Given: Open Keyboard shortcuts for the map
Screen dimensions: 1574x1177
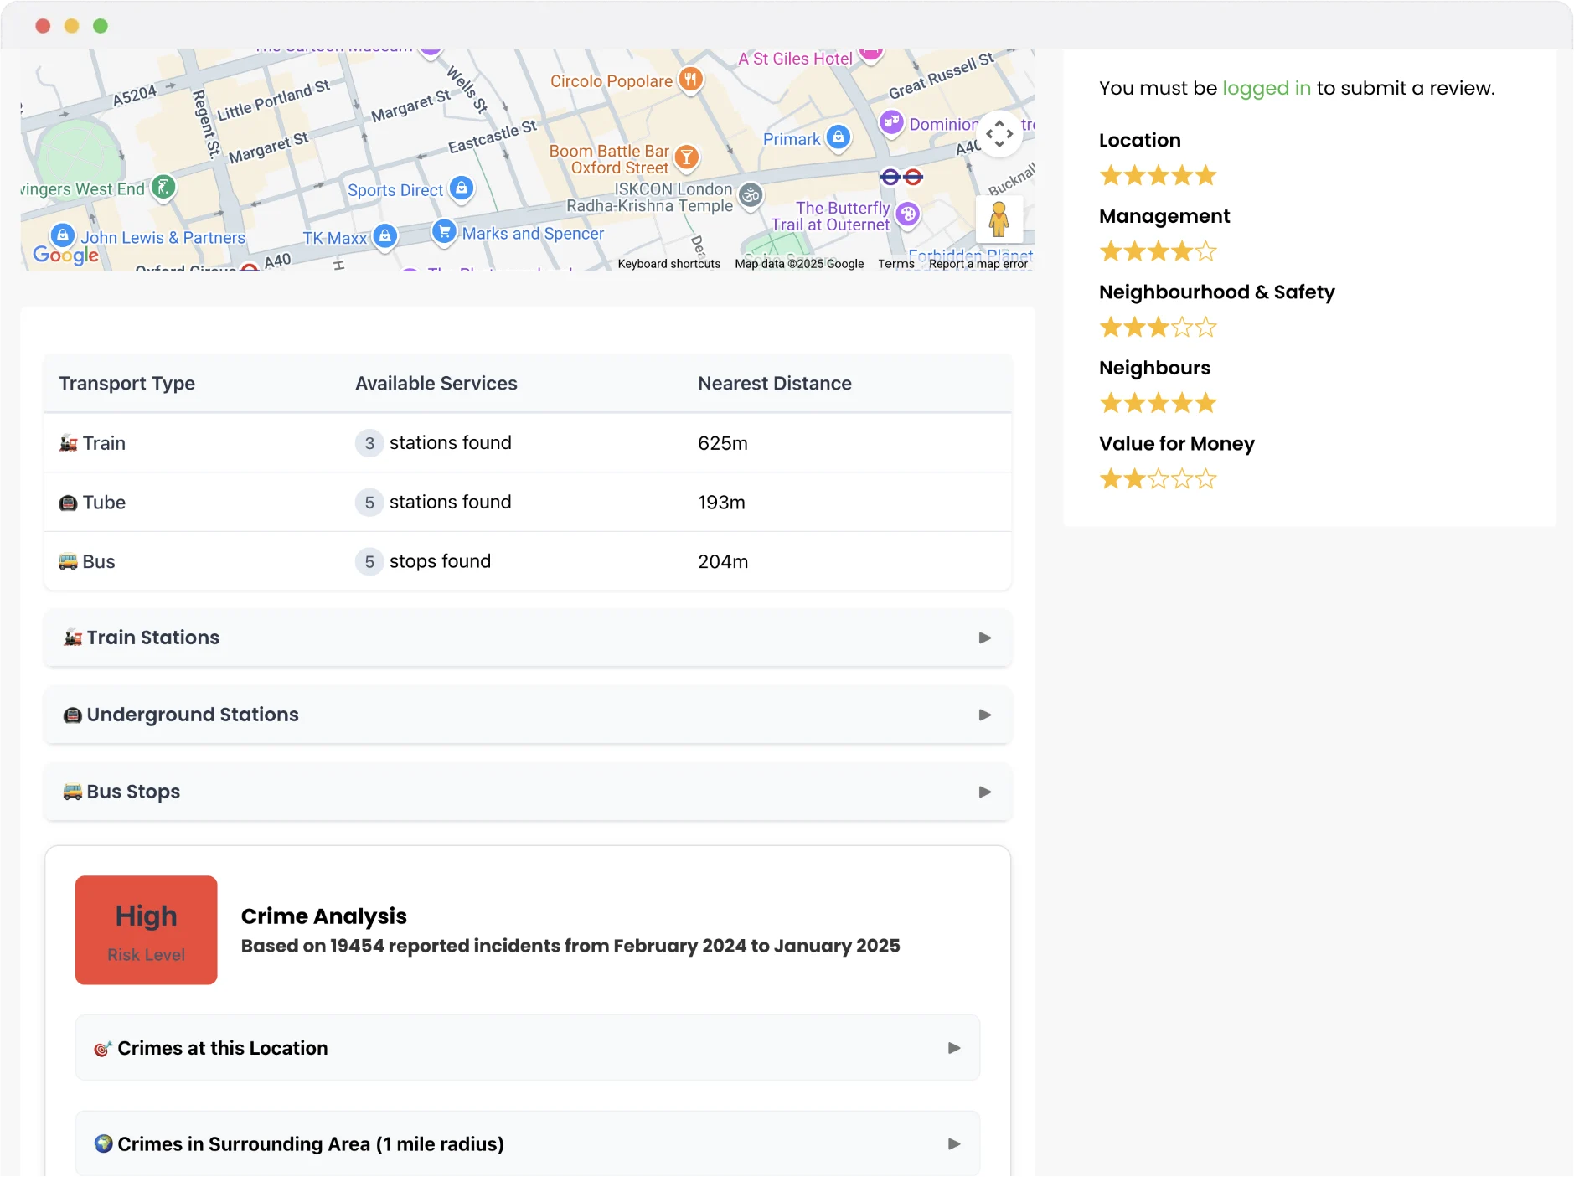Looking at the screenshot, I should click(x=668, y=264).
